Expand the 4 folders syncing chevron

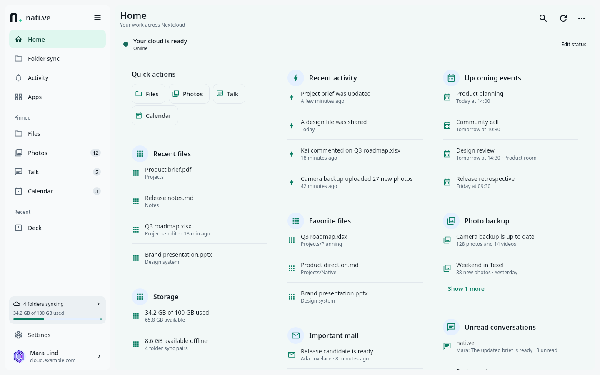[x=98, y=304]
